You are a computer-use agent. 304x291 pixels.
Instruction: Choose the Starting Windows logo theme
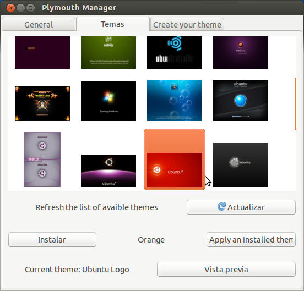coord(108,101)
